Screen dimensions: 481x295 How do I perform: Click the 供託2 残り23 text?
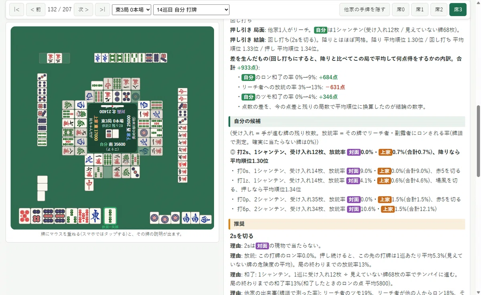[112, 126]
